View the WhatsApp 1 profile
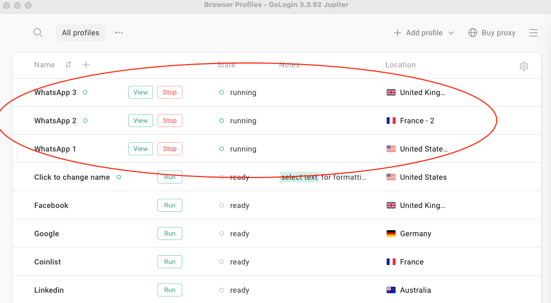Image resolution: width=551 pixels, height=303 pixels. (141, 149)
